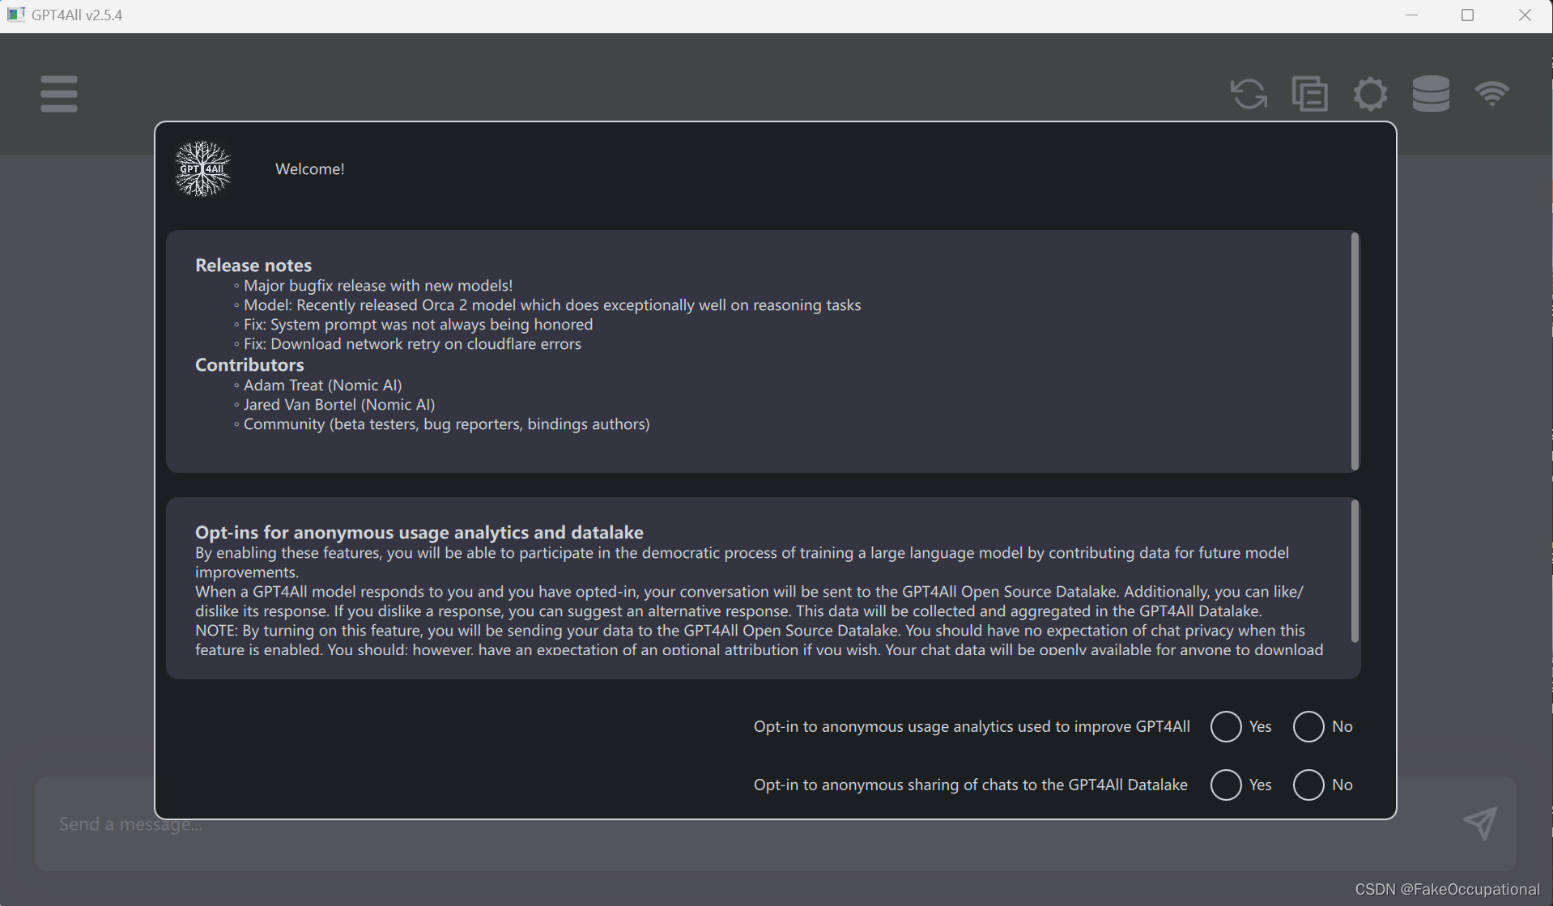1553x906 pixels.
Task: Select No for anonymous usage analytics
Action: click(1308, 726)
